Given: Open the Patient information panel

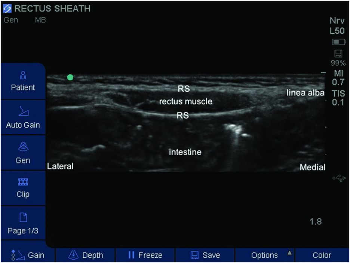Looking at the screenshot, I should click(x=23, y=82).
